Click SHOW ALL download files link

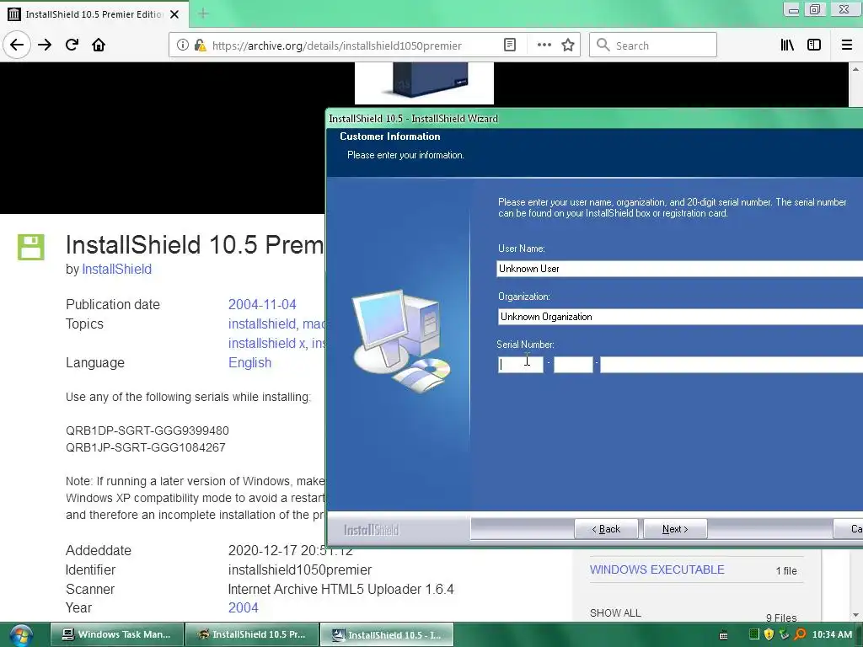pos(615,613)
